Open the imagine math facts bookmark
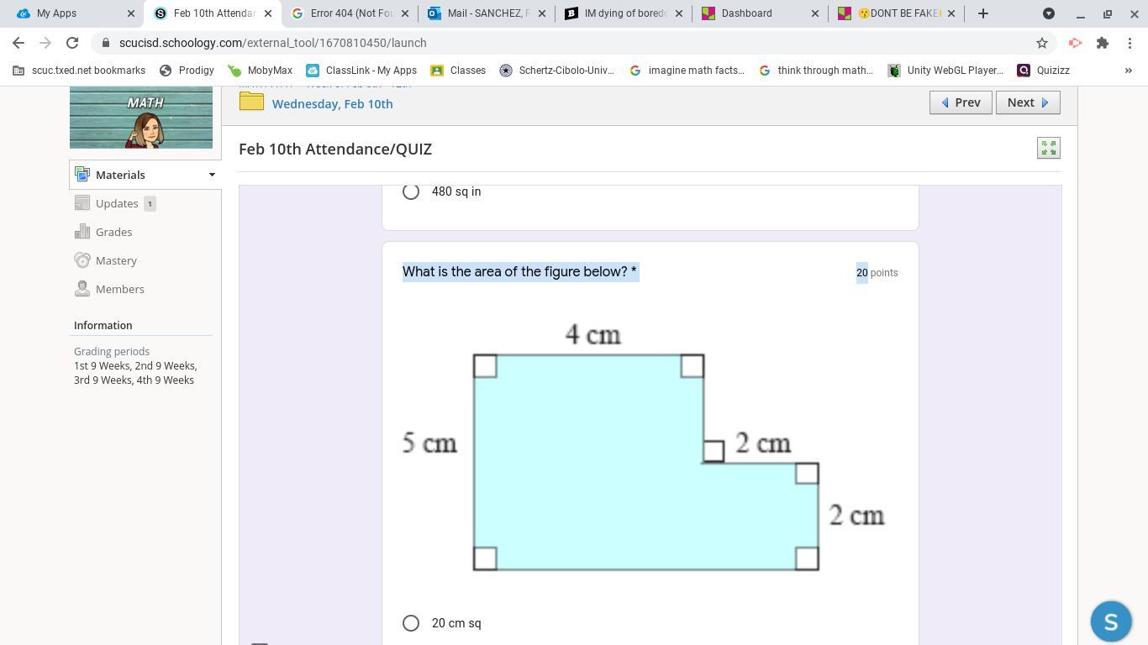This screenshot has width=1148, height=645. click(687, 71)
